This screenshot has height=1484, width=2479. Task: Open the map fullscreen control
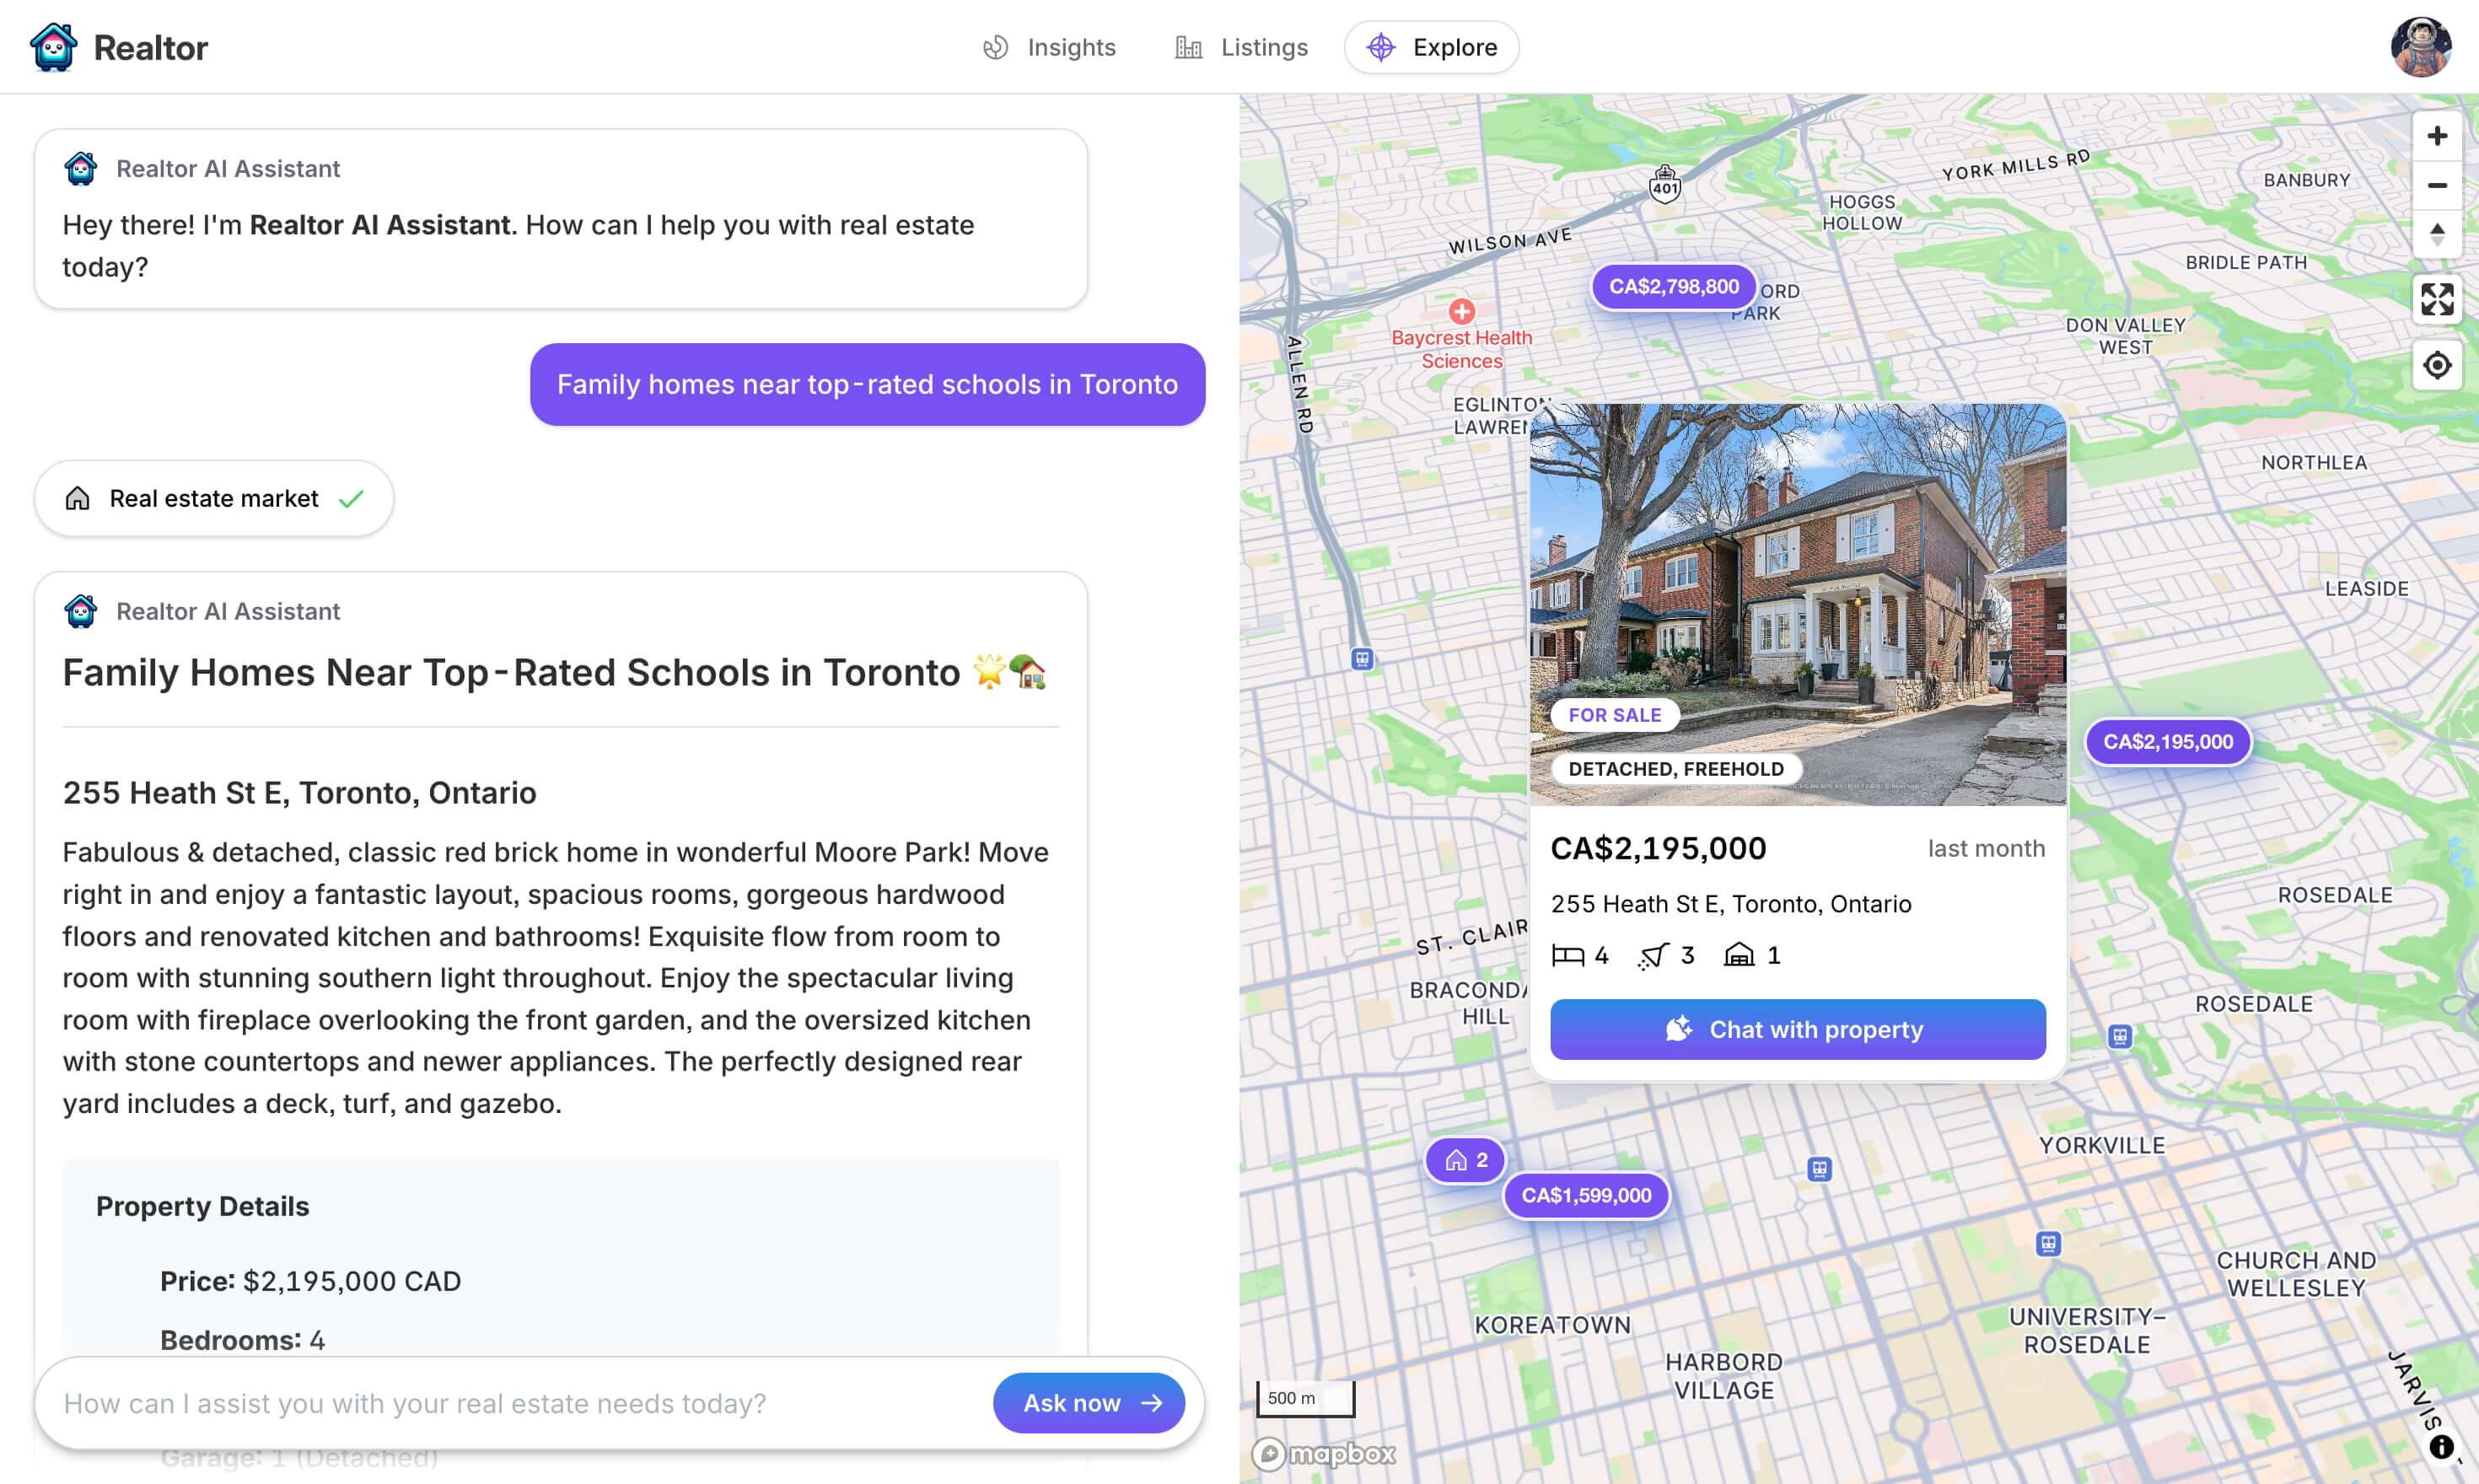pos(2437,299)
